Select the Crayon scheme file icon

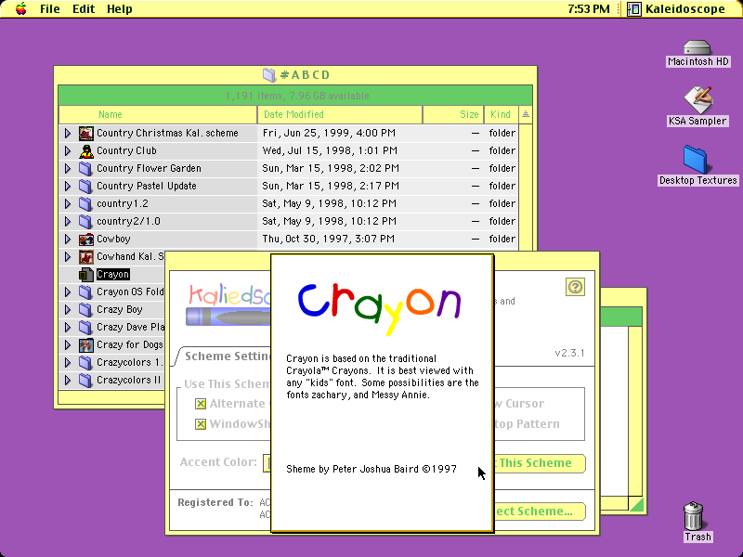[x=85, y=274]
